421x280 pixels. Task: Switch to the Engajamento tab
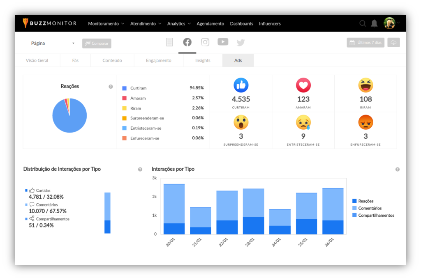coord(158,60)
